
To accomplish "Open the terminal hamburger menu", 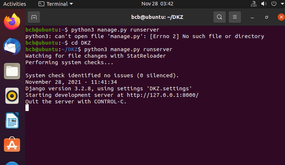I will [x=235, y=17].
